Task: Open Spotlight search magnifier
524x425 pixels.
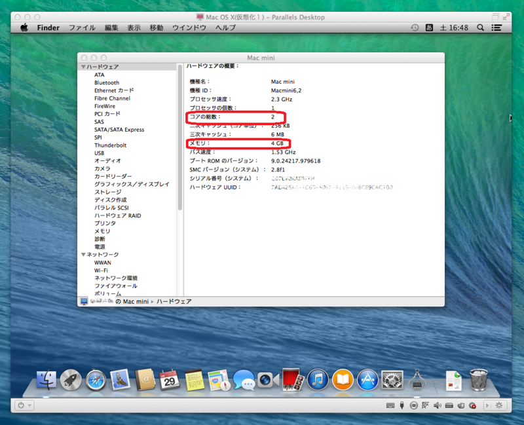Action: (x=480, y=28)
